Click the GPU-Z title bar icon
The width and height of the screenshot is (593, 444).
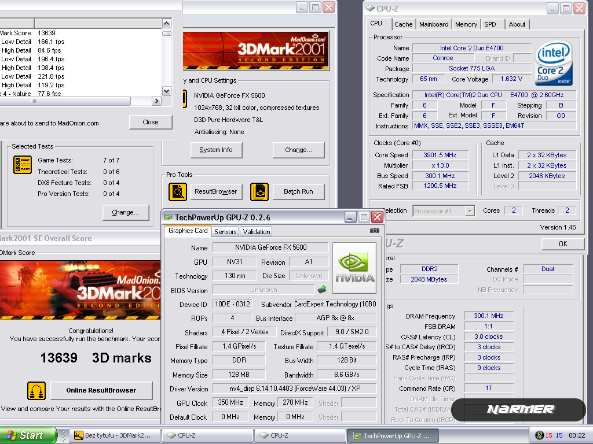[168, 217]
